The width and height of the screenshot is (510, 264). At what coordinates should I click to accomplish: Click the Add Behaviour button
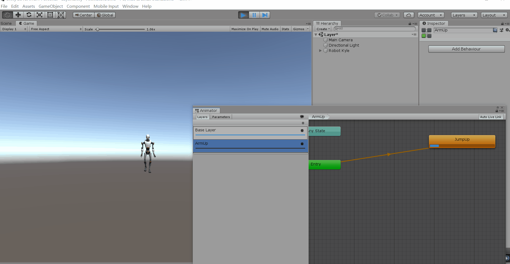pyautogui.click(x=466, y=49)
